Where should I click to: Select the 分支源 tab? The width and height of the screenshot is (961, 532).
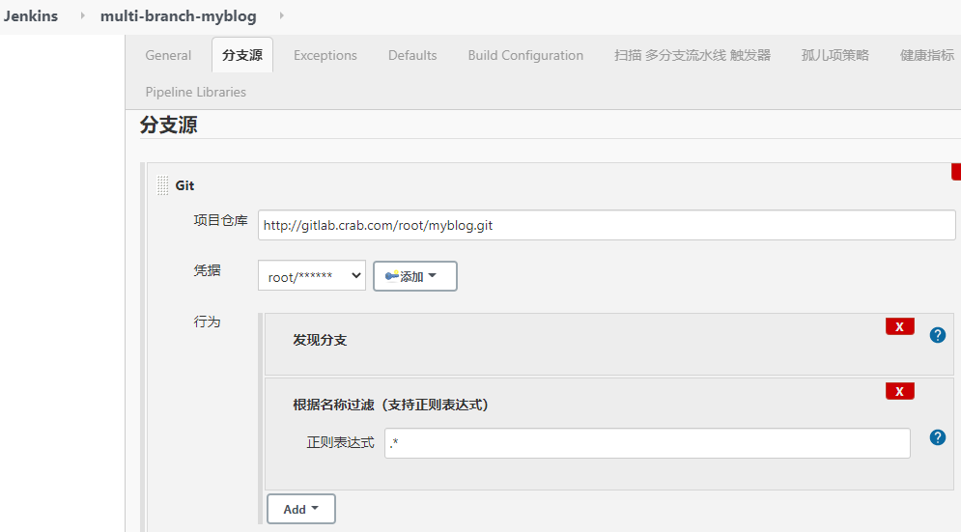click(x=242, y=55)
